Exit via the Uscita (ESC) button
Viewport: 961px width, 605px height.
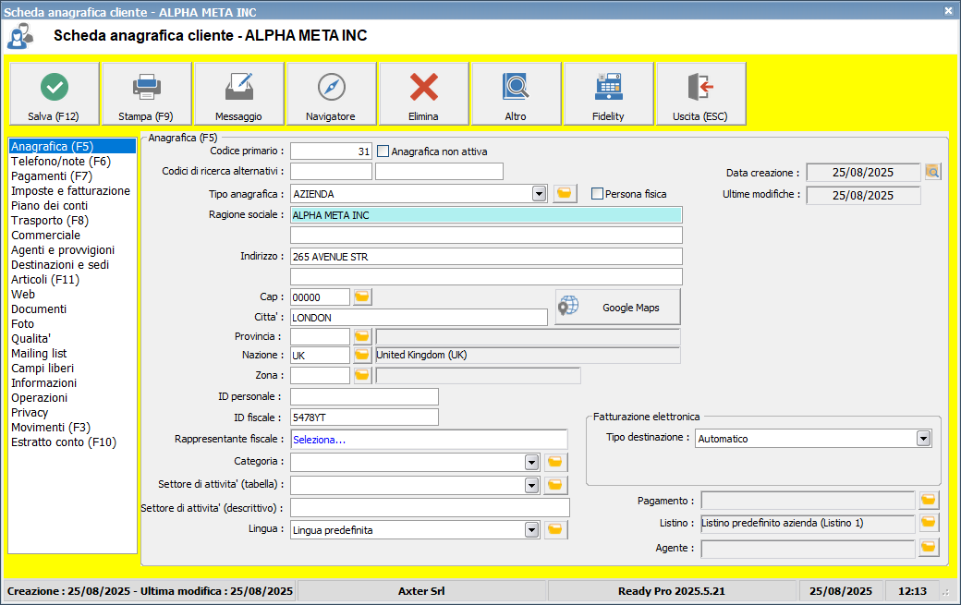coord(701,93)
